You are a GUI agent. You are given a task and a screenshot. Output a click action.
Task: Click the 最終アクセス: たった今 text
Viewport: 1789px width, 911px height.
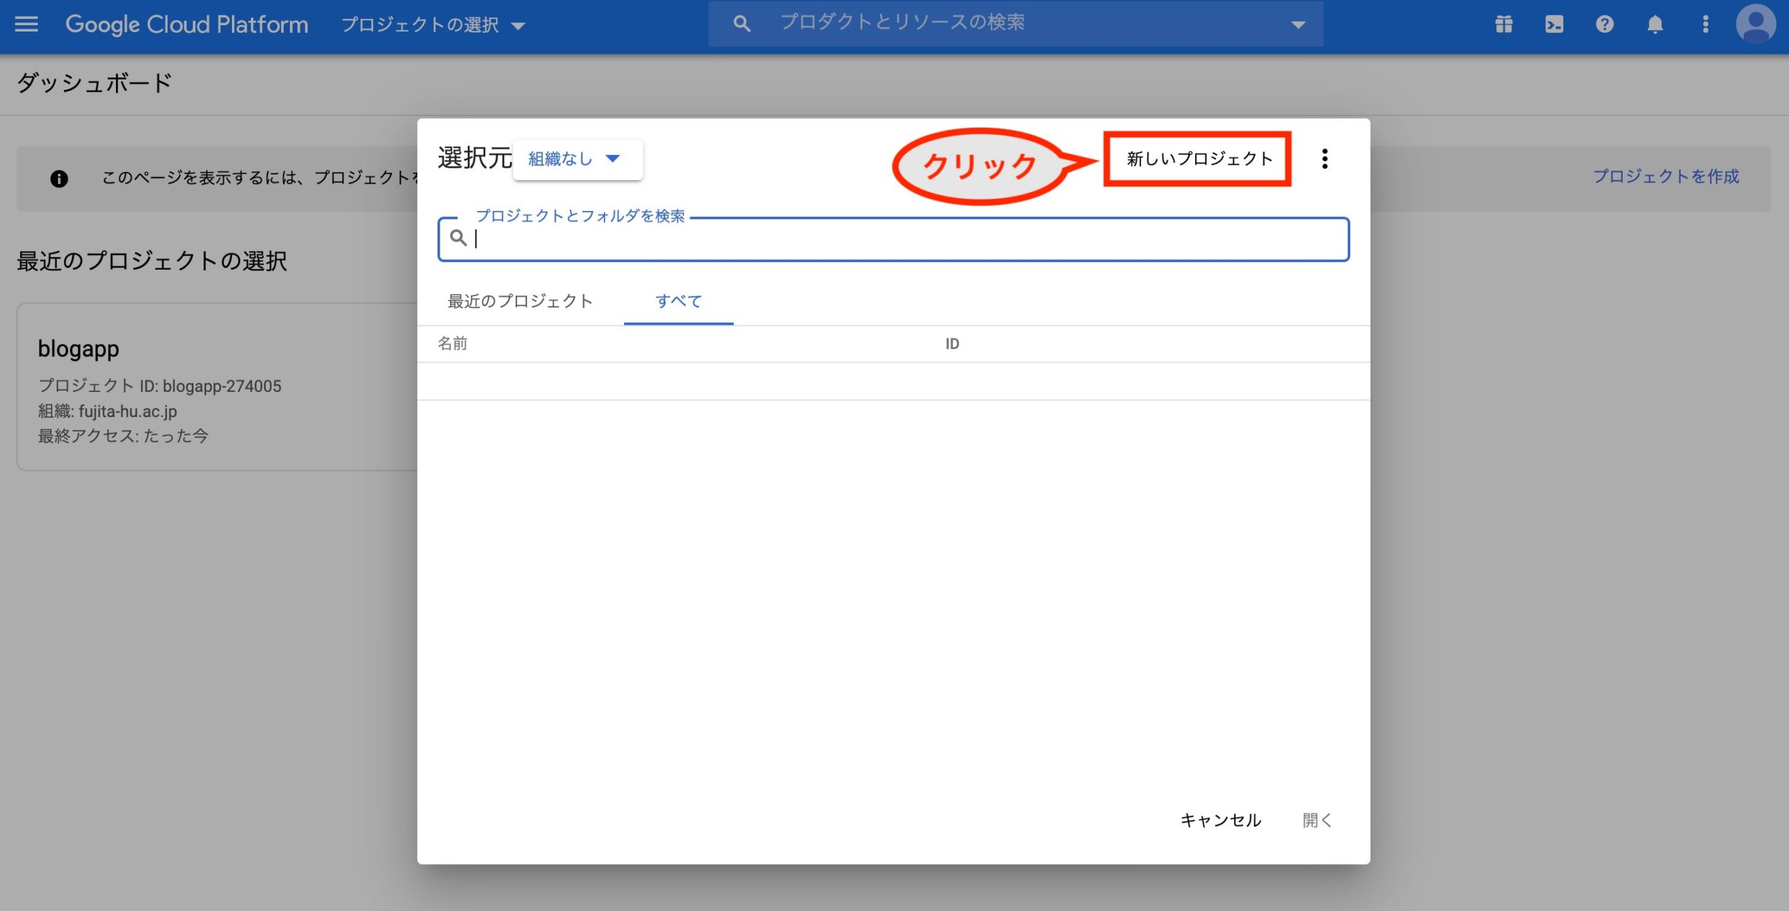pyautogui.click(x=124, y=436)
